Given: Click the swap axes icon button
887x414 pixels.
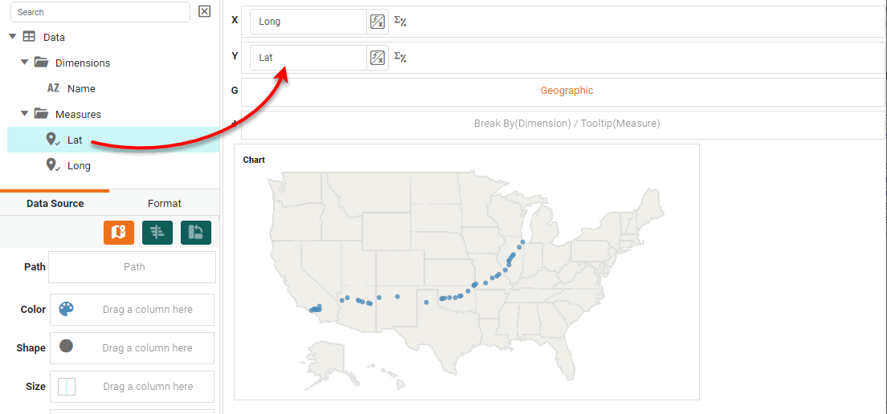Looking at the screenshot, I should tap(195, 233).
